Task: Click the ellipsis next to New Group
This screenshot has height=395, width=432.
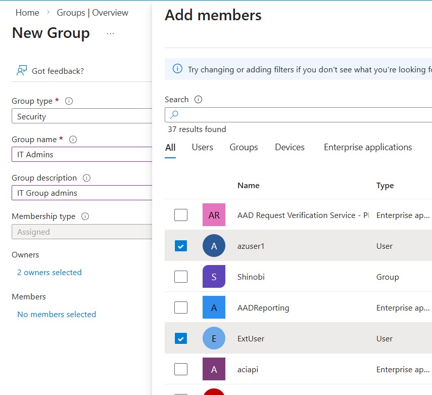Action: click(x=110, y=34)
